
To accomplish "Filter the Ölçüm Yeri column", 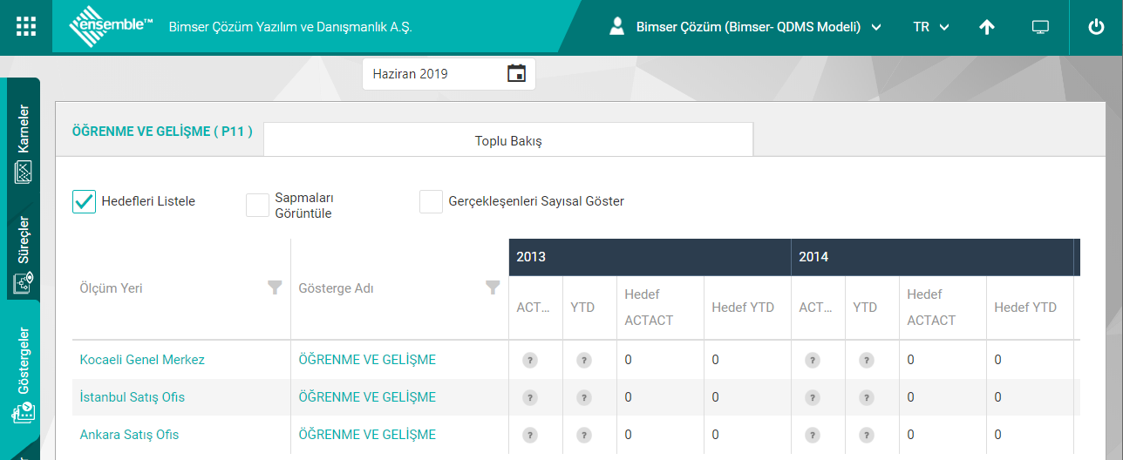I will [x=275, y=287].
